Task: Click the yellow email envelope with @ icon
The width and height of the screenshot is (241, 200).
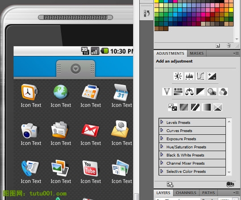Action: point(120,129)
